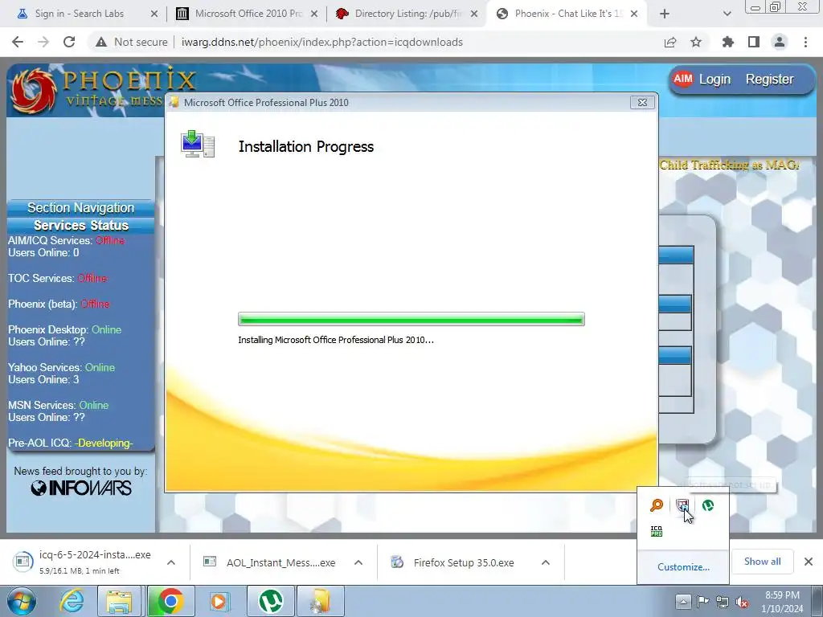Close the downloads bar
This screenshot has height=617, width=823.
[809, 562]
